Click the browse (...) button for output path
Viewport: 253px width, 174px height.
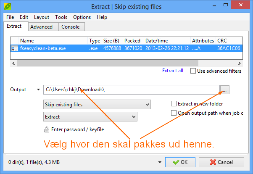click(x=224, y=90)
